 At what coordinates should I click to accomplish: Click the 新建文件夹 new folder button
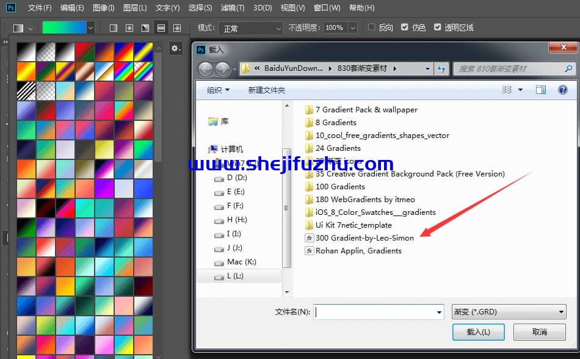(x=266, y=90)
